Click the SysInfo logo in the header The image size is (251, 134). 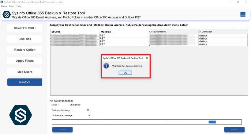[6, 15]
